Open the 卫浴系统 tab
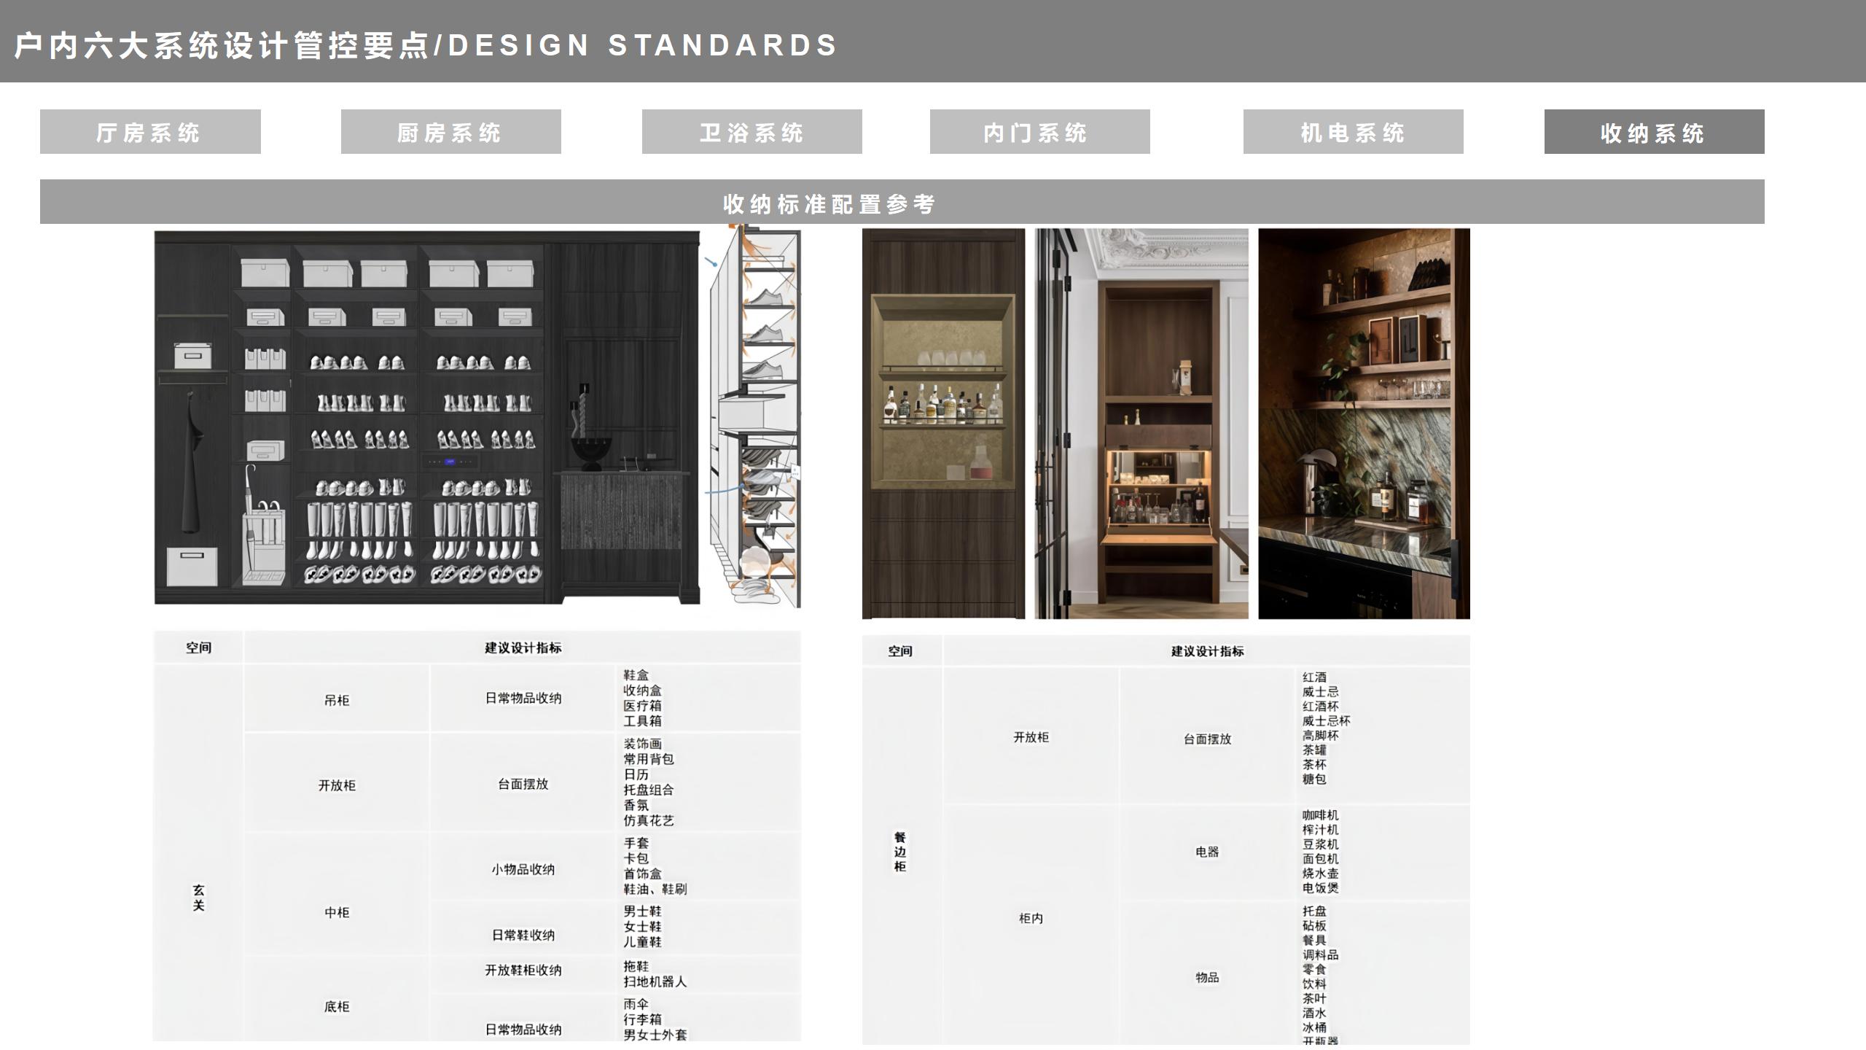The image size is (1866, 1050). tap(752, 132)
